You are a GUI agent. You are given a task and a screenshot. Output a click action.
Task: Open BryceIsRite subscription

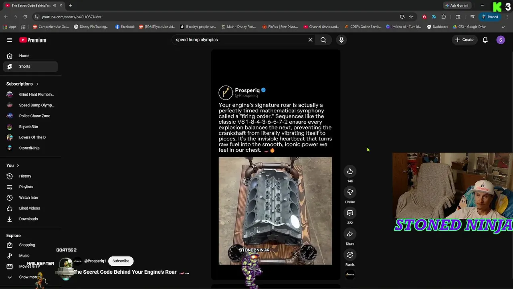[x=30, y=126]
